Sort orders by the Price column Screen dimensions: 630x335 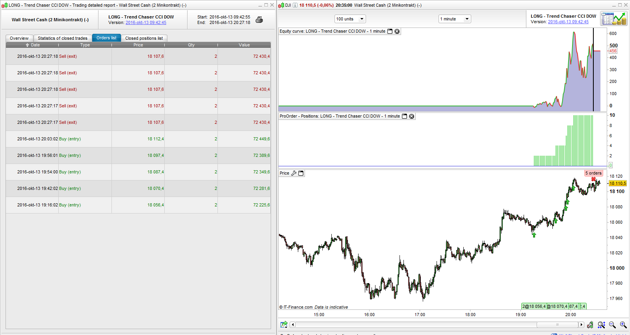(138, 45)
